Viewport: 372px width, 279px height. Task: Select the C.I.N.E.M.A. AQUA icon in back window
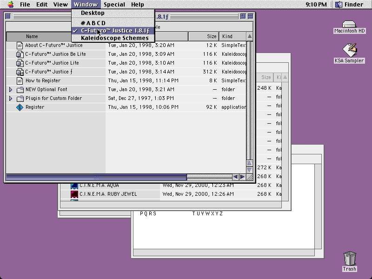point(74,186)
